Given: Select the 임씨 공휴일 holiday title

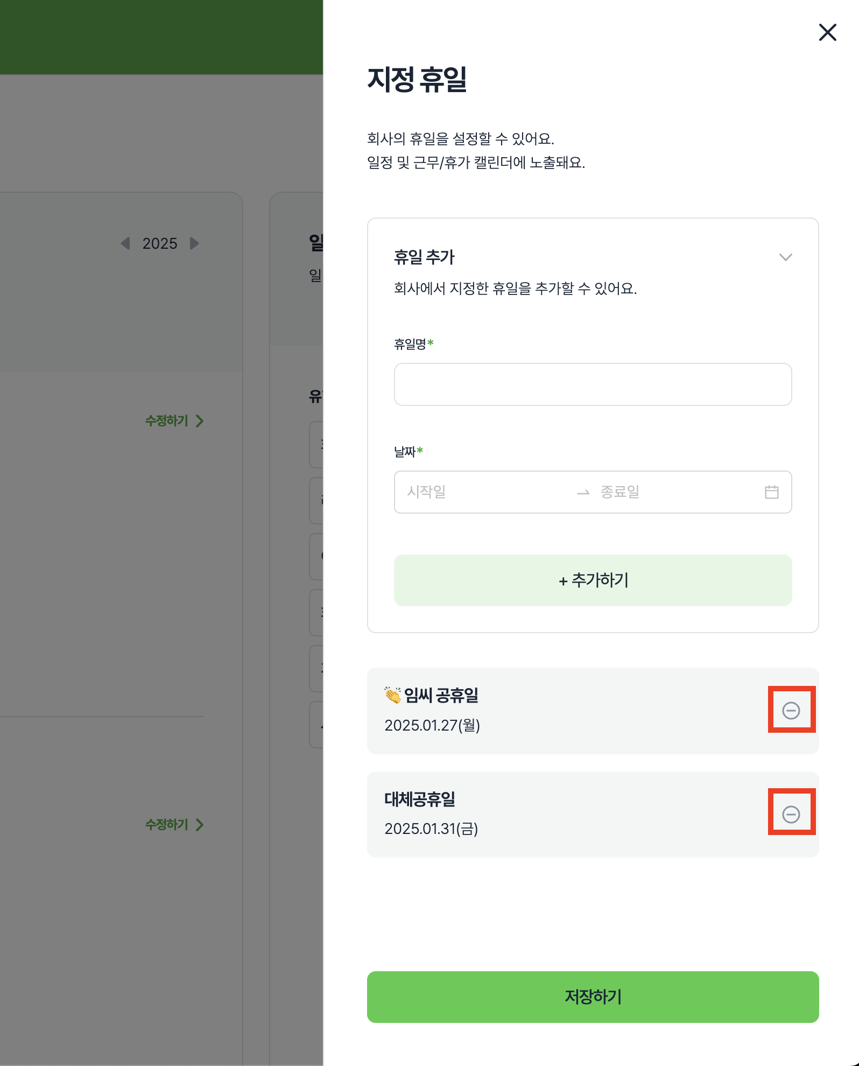Looking at the screenshot, I should [x=441, y=696].
